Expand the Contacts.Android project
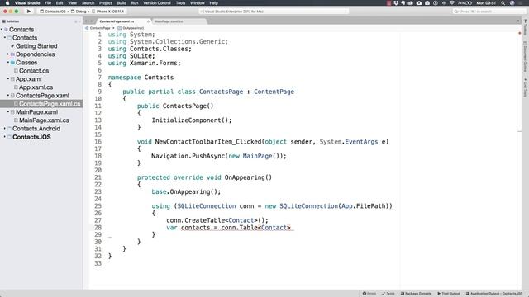Viewport: 529px width, 297px height. 5,129
